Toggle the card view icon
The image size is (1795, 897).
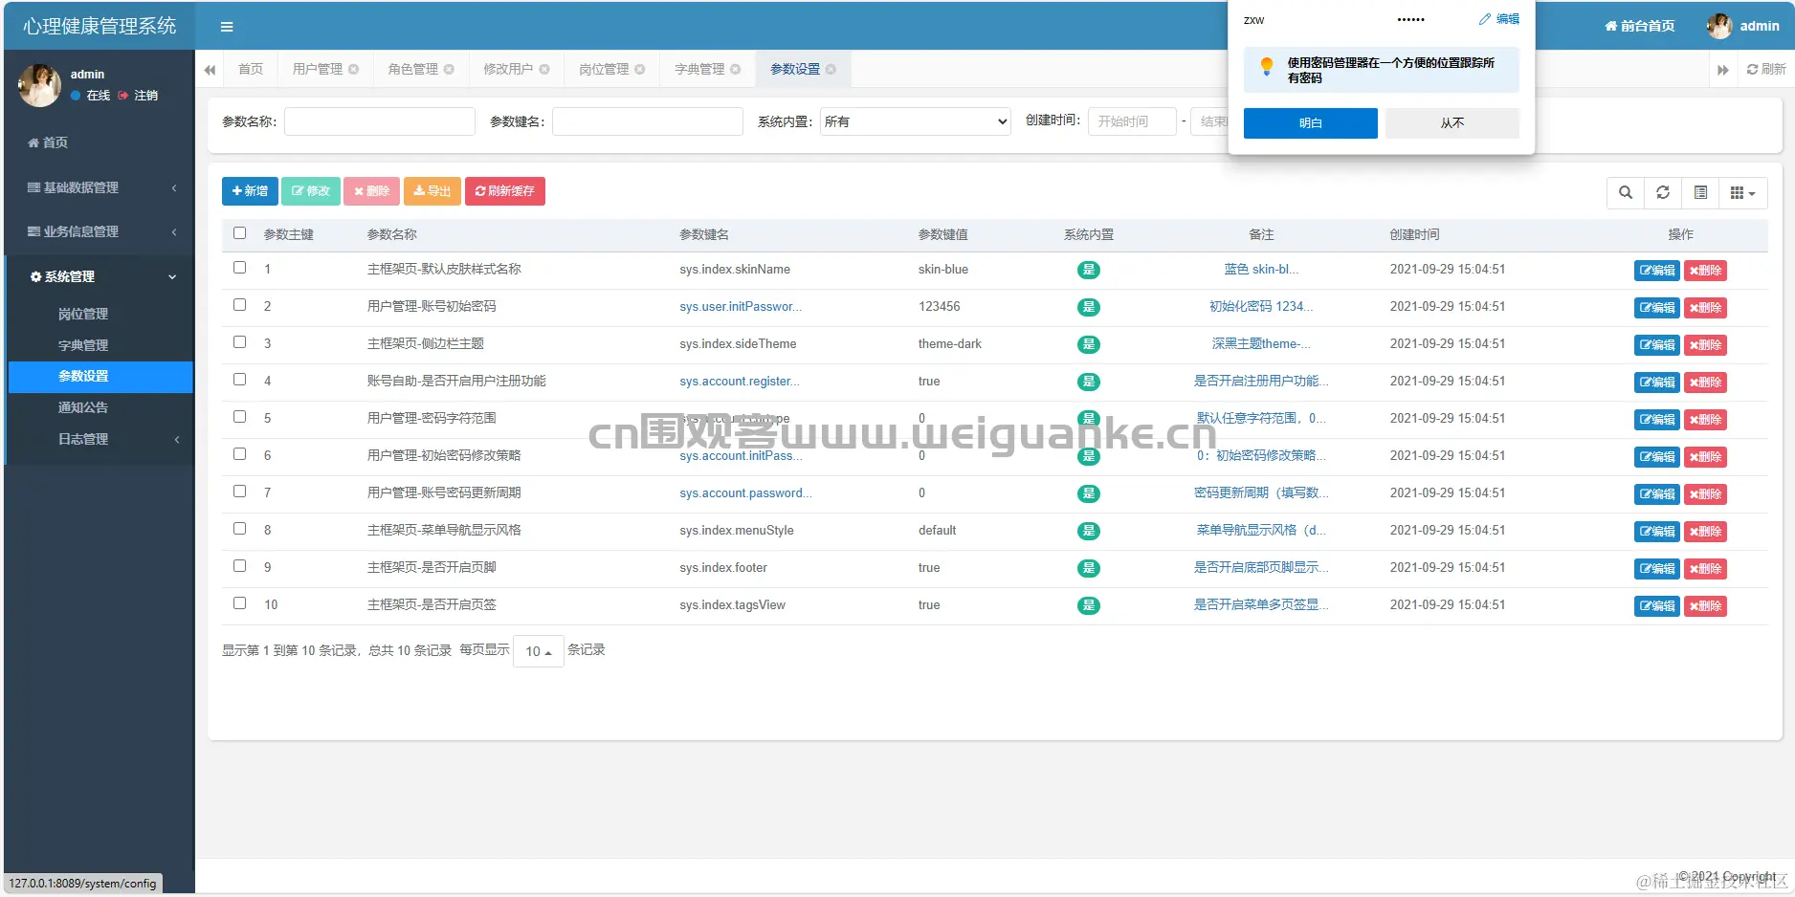pos(1700,192)
